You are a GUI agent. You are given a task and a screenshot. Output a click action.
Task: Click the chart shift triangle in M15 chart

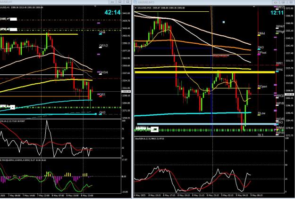(x=254, y=7)
